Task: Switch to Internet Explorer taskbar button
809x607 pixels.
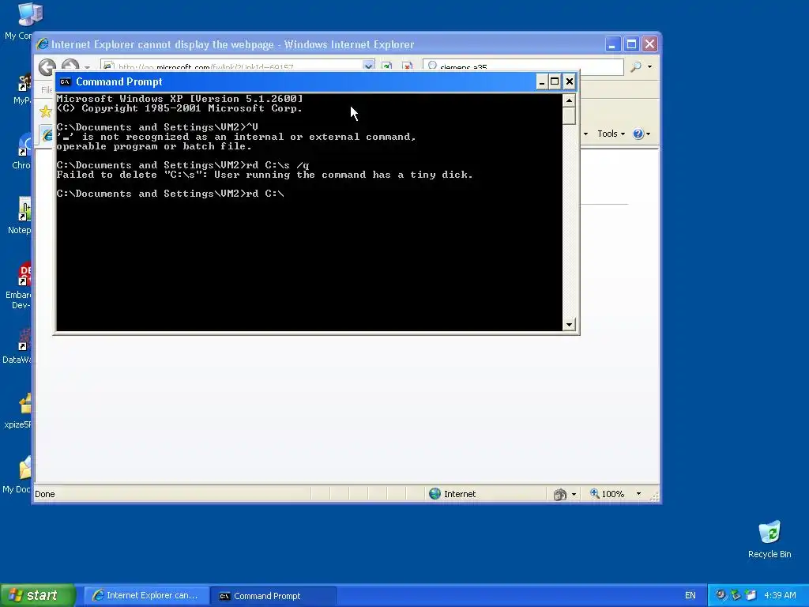Action: (146, 596)
